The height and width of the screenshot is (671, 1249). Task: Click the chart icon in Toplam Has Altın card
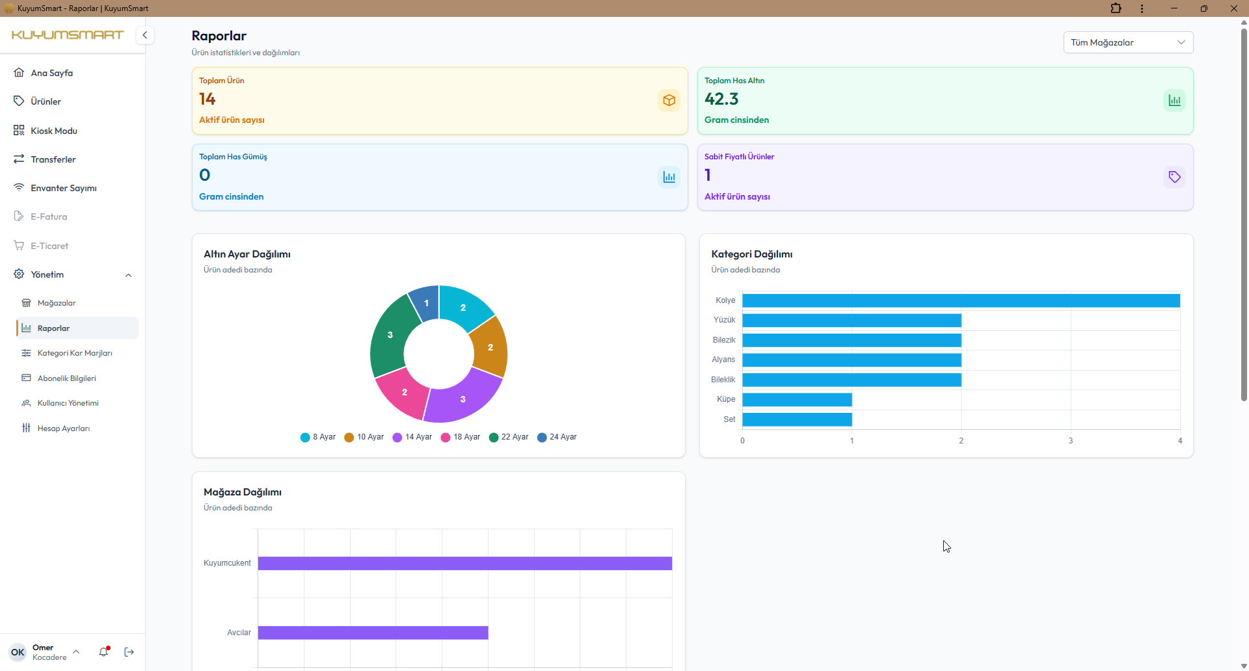click(1174, 101)
